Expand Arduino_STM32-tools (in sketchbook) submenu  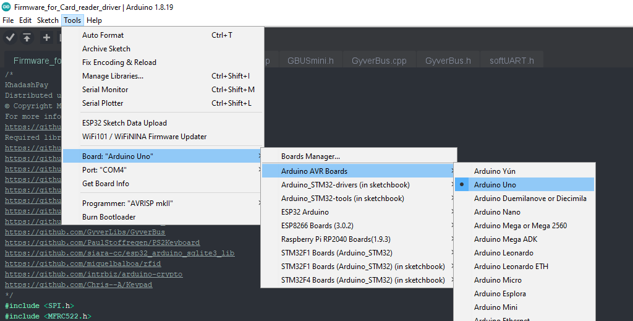point(359,199)
